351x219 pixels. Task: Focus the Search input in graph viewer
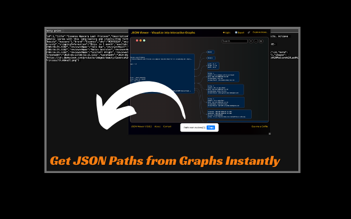[x=235, y=41]
